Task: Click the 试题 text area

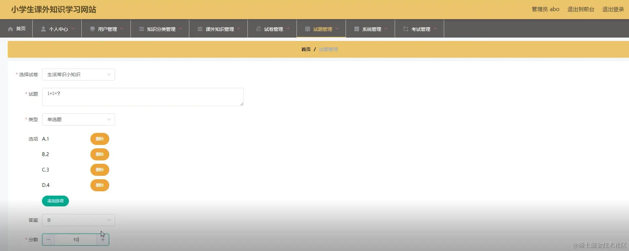Action: click(x=143, y=97)
